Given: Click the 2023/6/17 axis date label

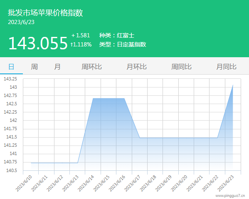Looking at the screenshot, I should click(x=132, y=183).
